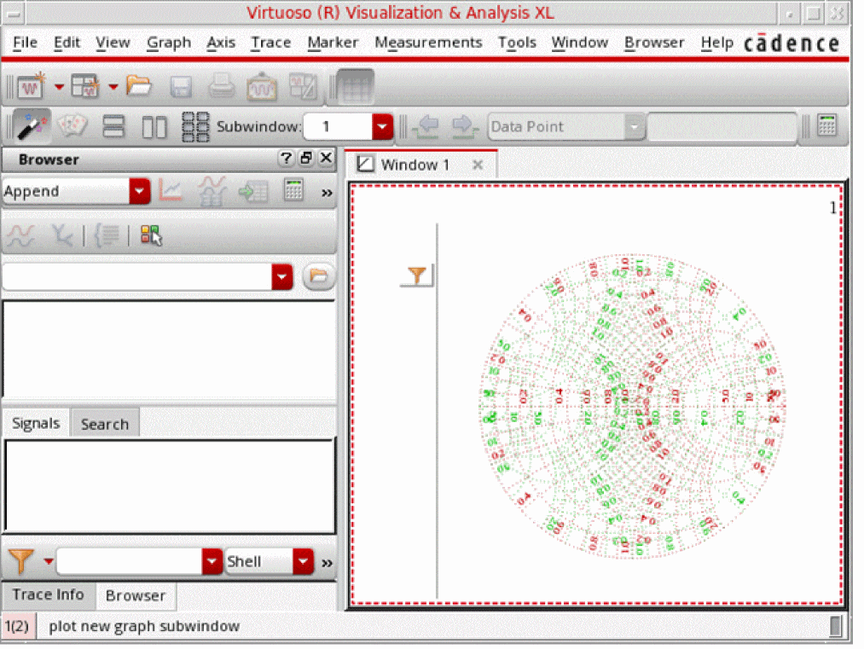
Task: Close the Window 1 tab
Action: (478, 165)
